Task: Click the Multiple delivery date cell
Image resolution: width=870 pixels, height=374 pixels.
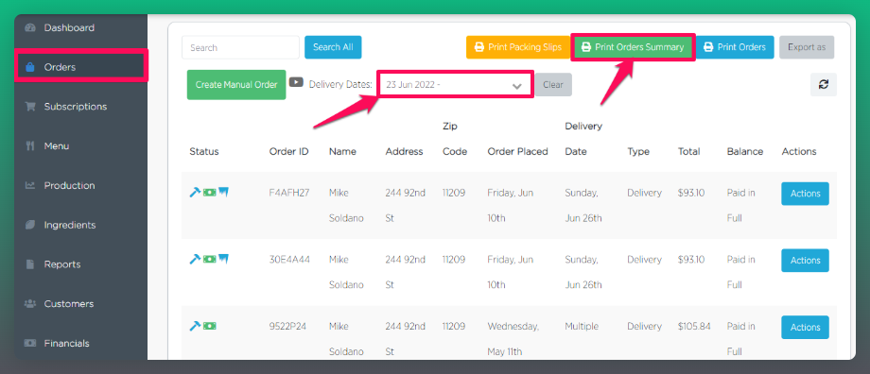Action: pos(582,327)
